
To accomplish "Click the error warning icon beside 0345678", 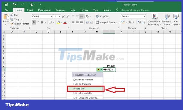I will [x=98, y=70].
